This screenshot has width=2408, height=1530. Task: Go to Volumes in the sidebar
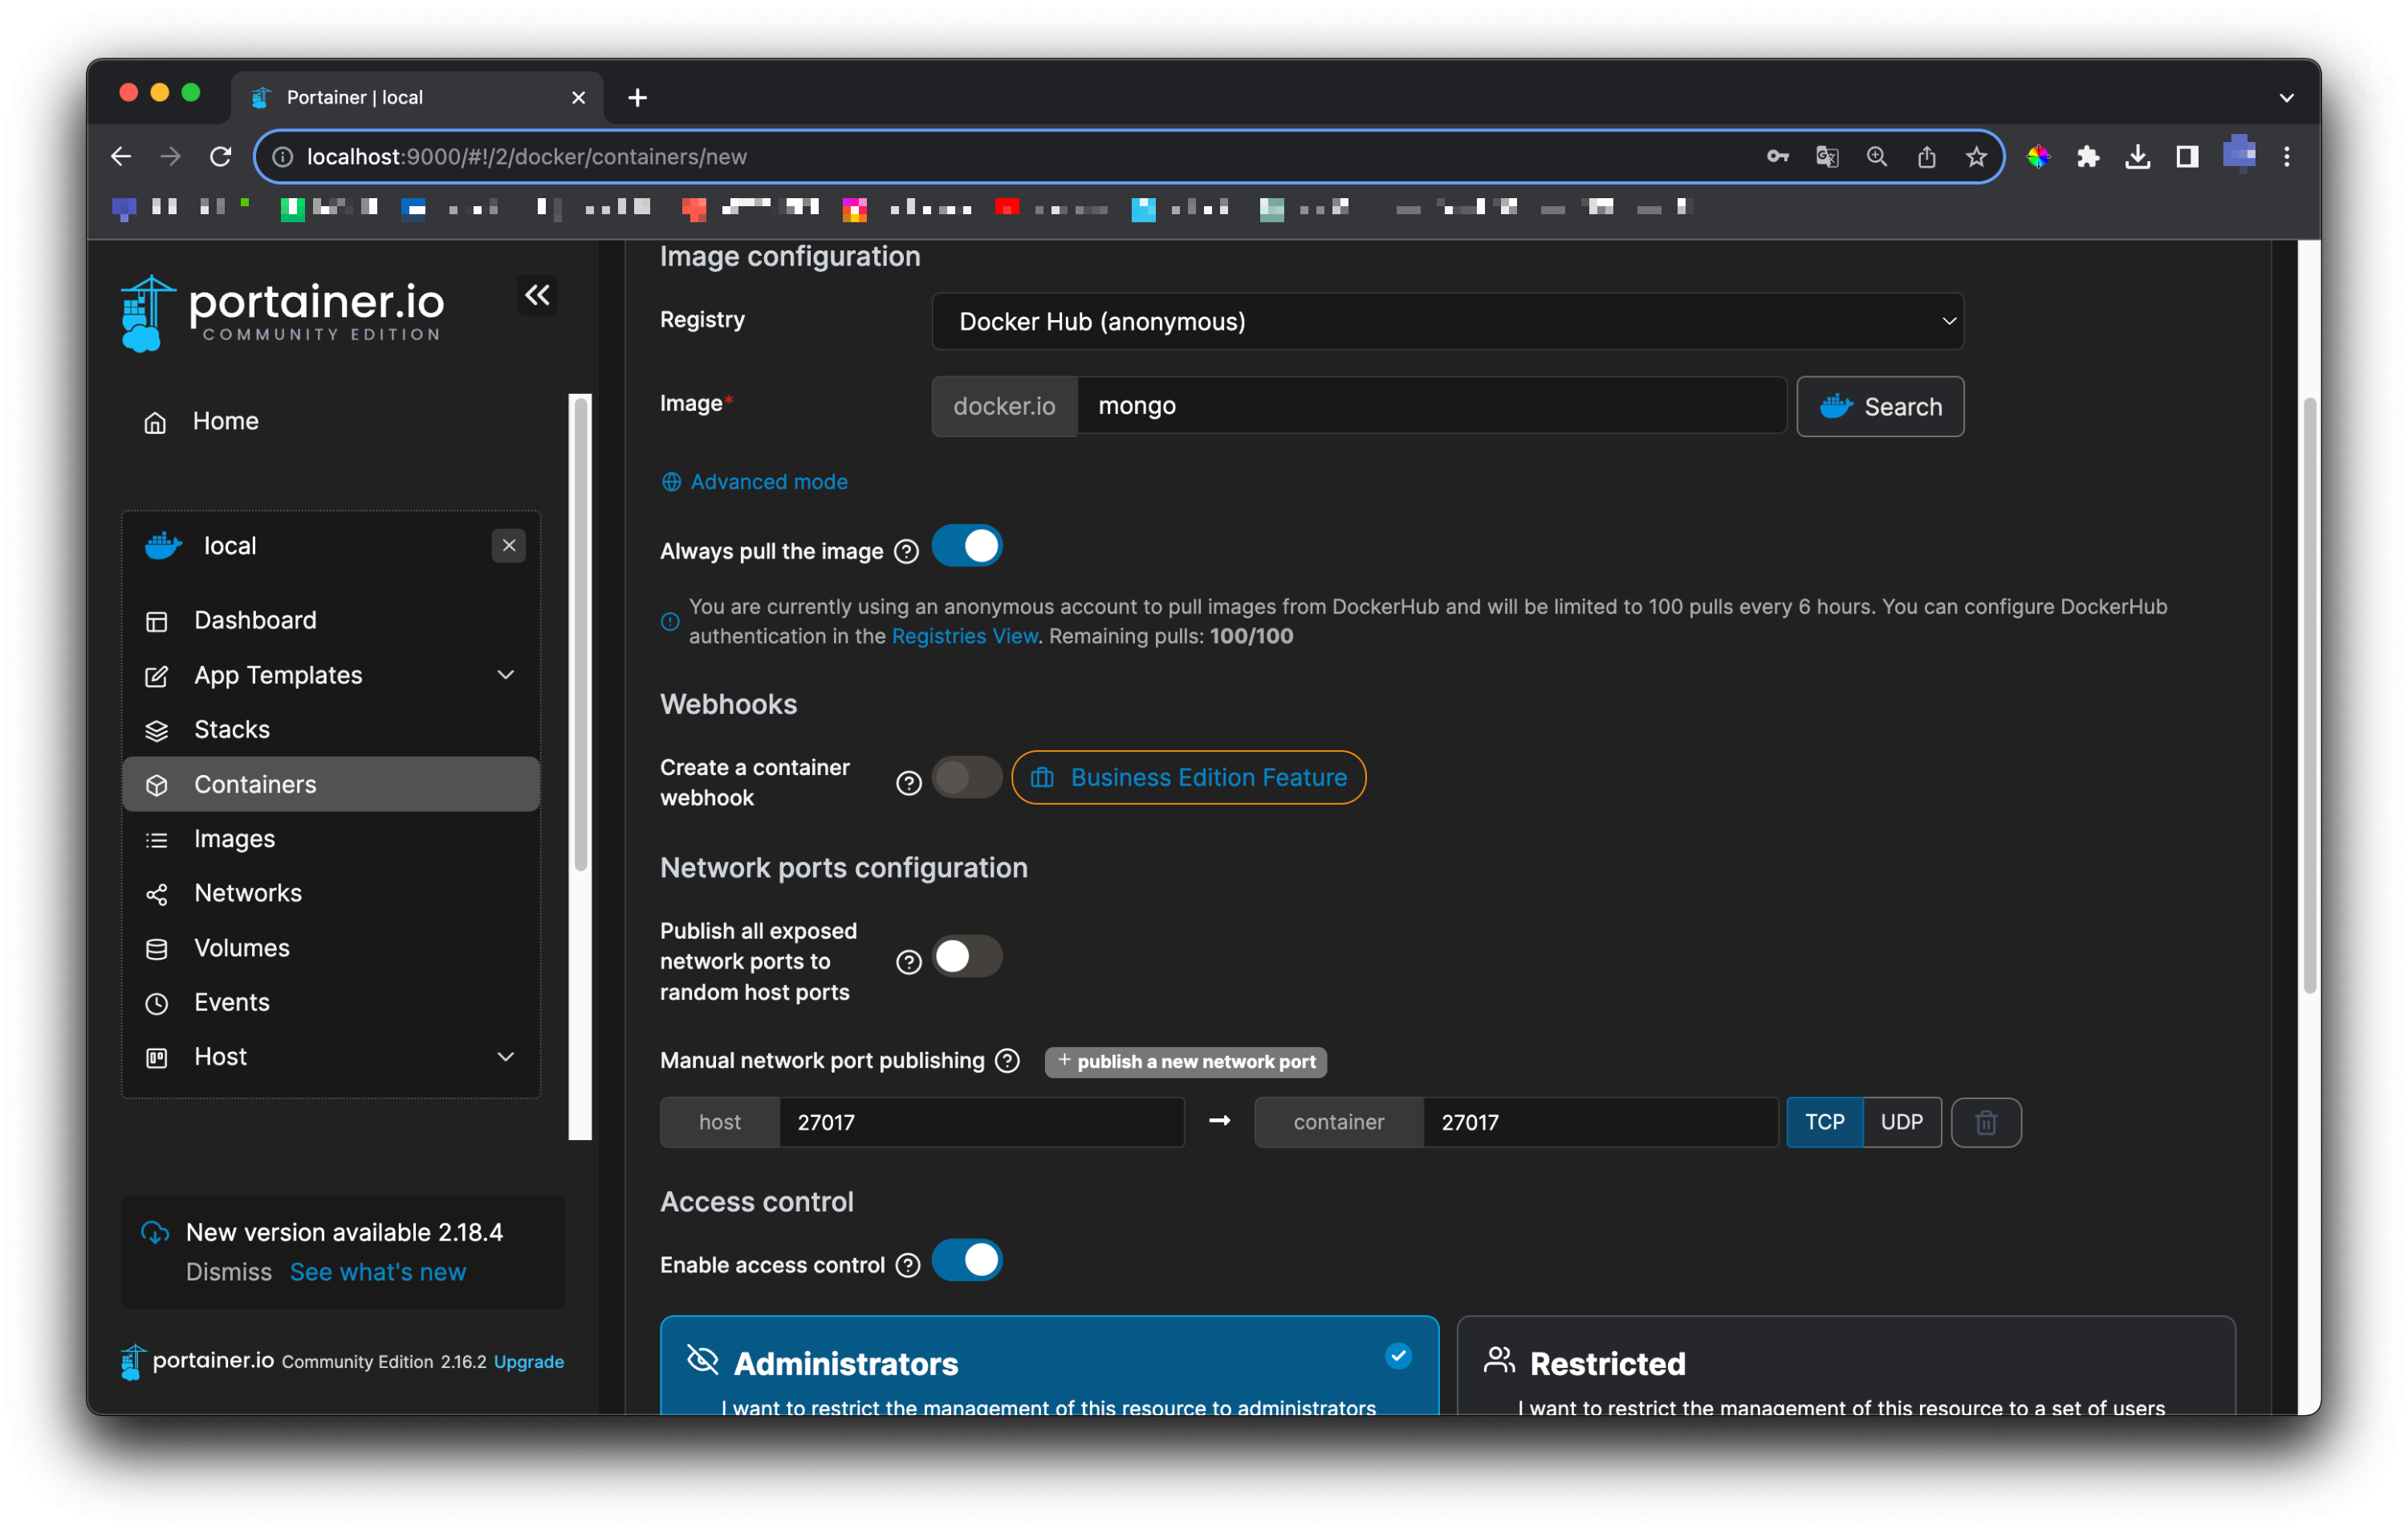pyautogui.click(x=242, y=948)
